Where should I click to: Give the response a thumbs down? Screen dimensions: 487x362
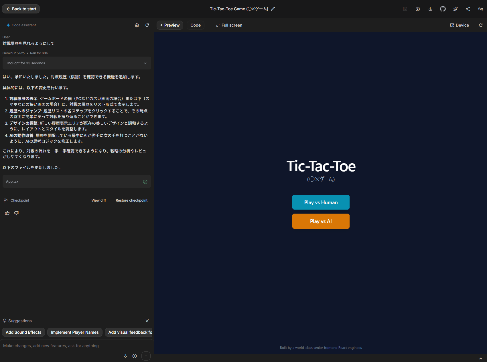tap(16, 213)
